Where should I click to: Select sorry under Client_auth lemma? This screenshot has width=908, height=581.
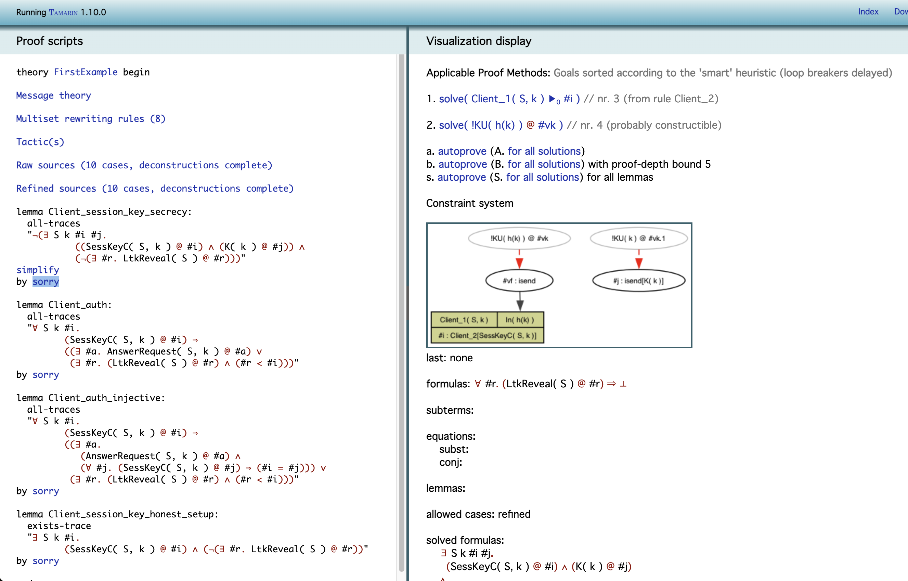[x=46, y=375]
